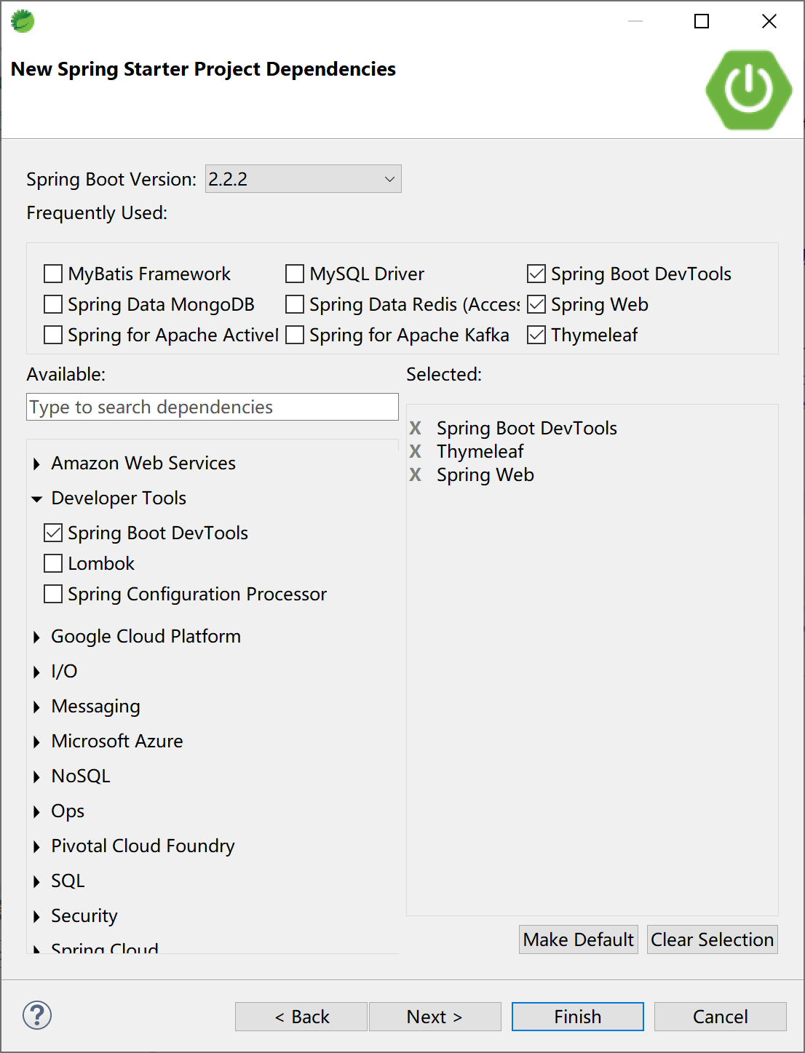Uncheck Thymeleaf in Frequently Used

pos(536,335)
